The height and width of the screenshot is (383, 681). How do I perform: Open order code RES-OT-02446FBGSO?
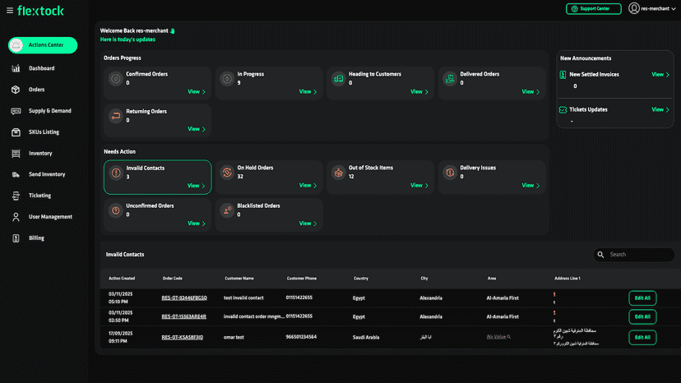click(x=184, y=298)
